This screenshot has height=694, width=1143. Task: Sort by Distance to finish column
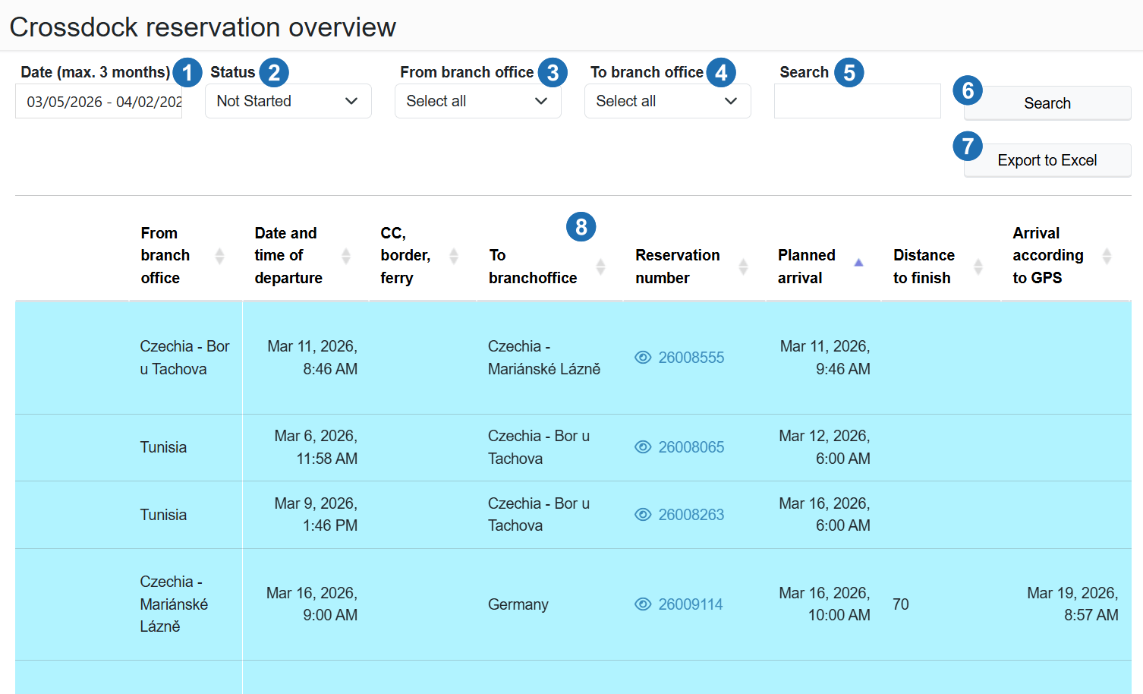[x=978, y=267]
